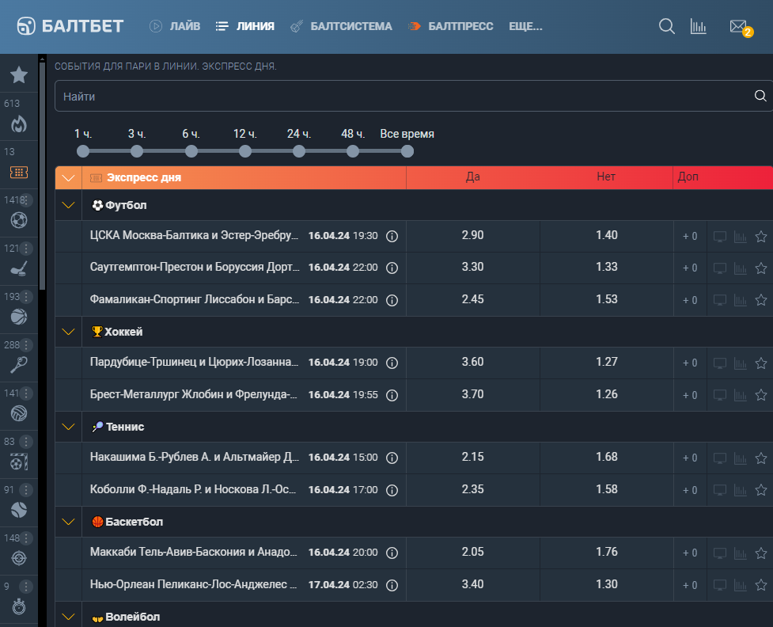This screenshot has height=627, width=773.
Task: Add the Саутгемптон-Престон event to favorites
Action: point(761,268)
